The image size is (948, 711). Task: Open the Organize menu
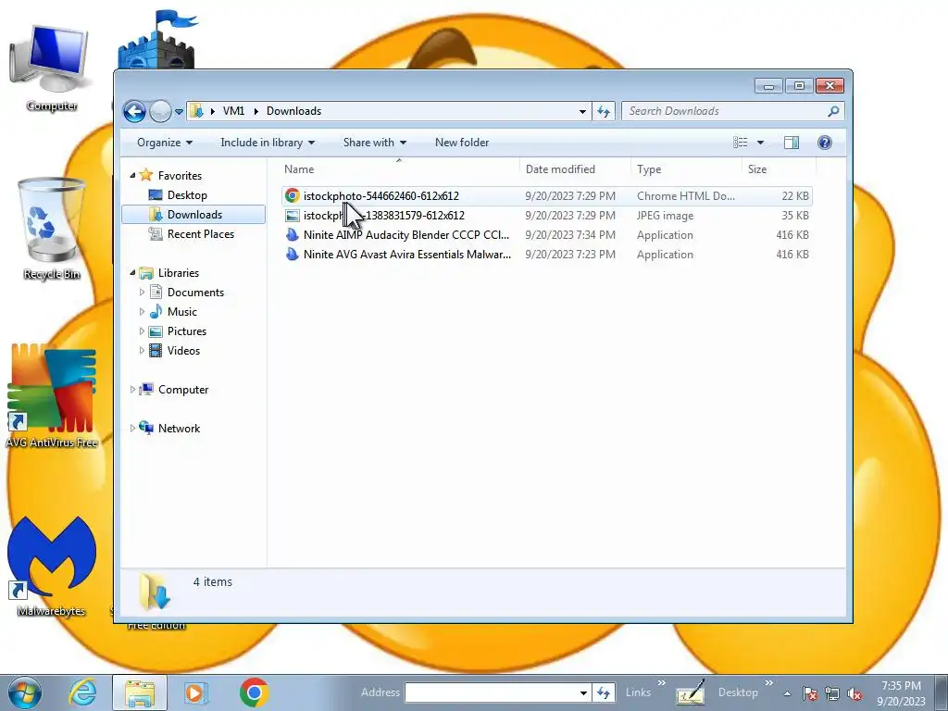click(x=165, y=143)
